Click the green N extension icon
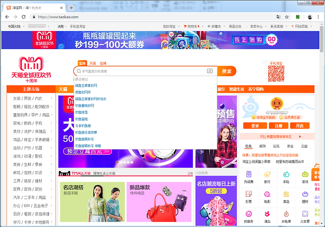This screenshot has height=227, width=325. click(x=297, y=17)
